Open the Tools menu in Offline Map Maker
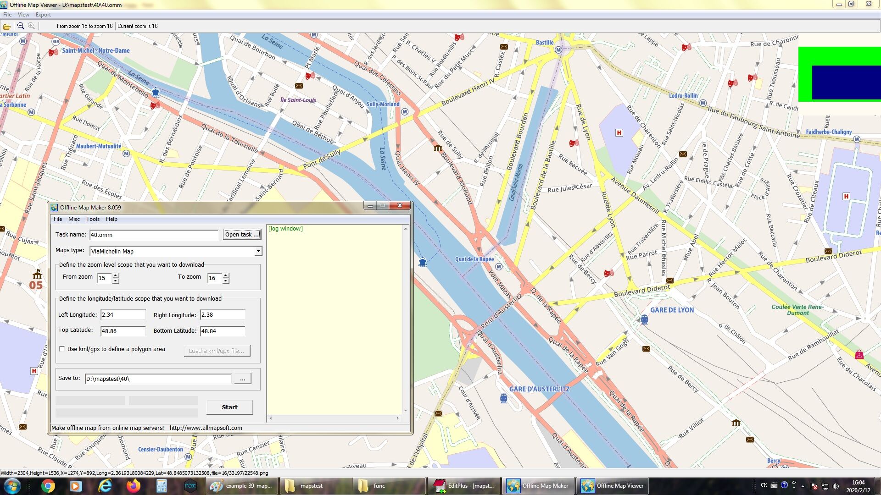The image size is (881, 495). [93, 219]
